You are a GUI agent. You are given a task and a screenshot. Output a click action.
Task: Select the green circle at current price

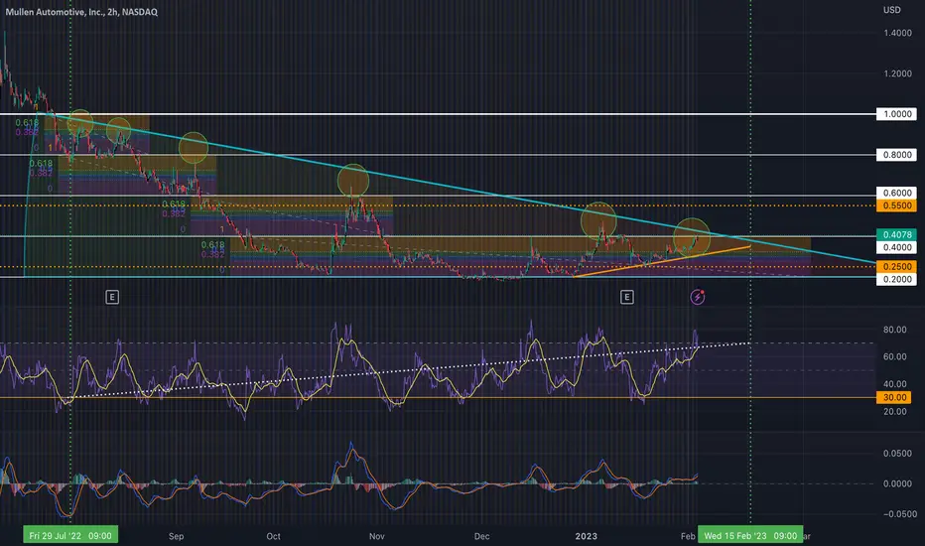(x=692, y=236)
